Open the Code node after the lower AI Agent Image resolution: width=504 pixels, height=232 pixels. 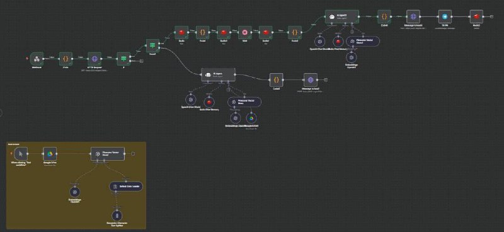(277, 80)
